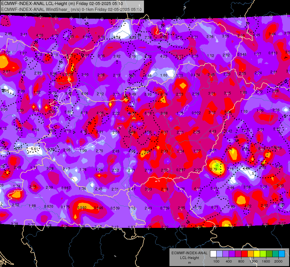Screen dimensions: 290x267
Task: Click the legend title "LCL-Height"
Action: (189, 258)
